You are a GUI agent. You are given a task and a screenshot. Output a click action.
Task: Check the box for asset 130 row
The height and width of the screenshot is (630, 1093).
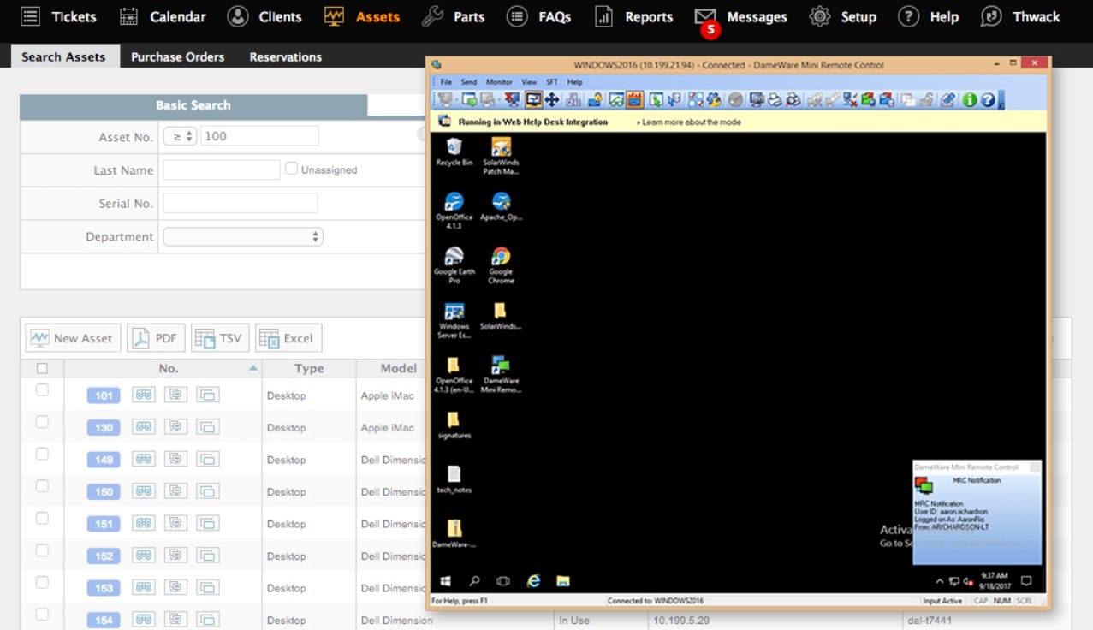pos(42,422)
